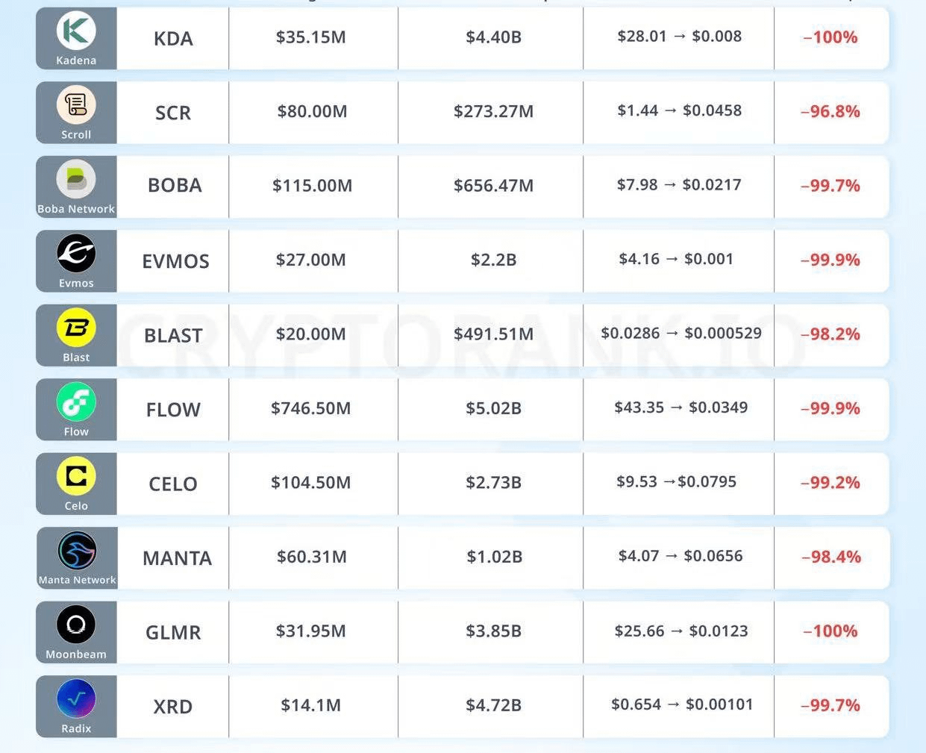Click the Moonbeam logo icon
This screenshot has height=753, width=926.
[x=76, y=624]
